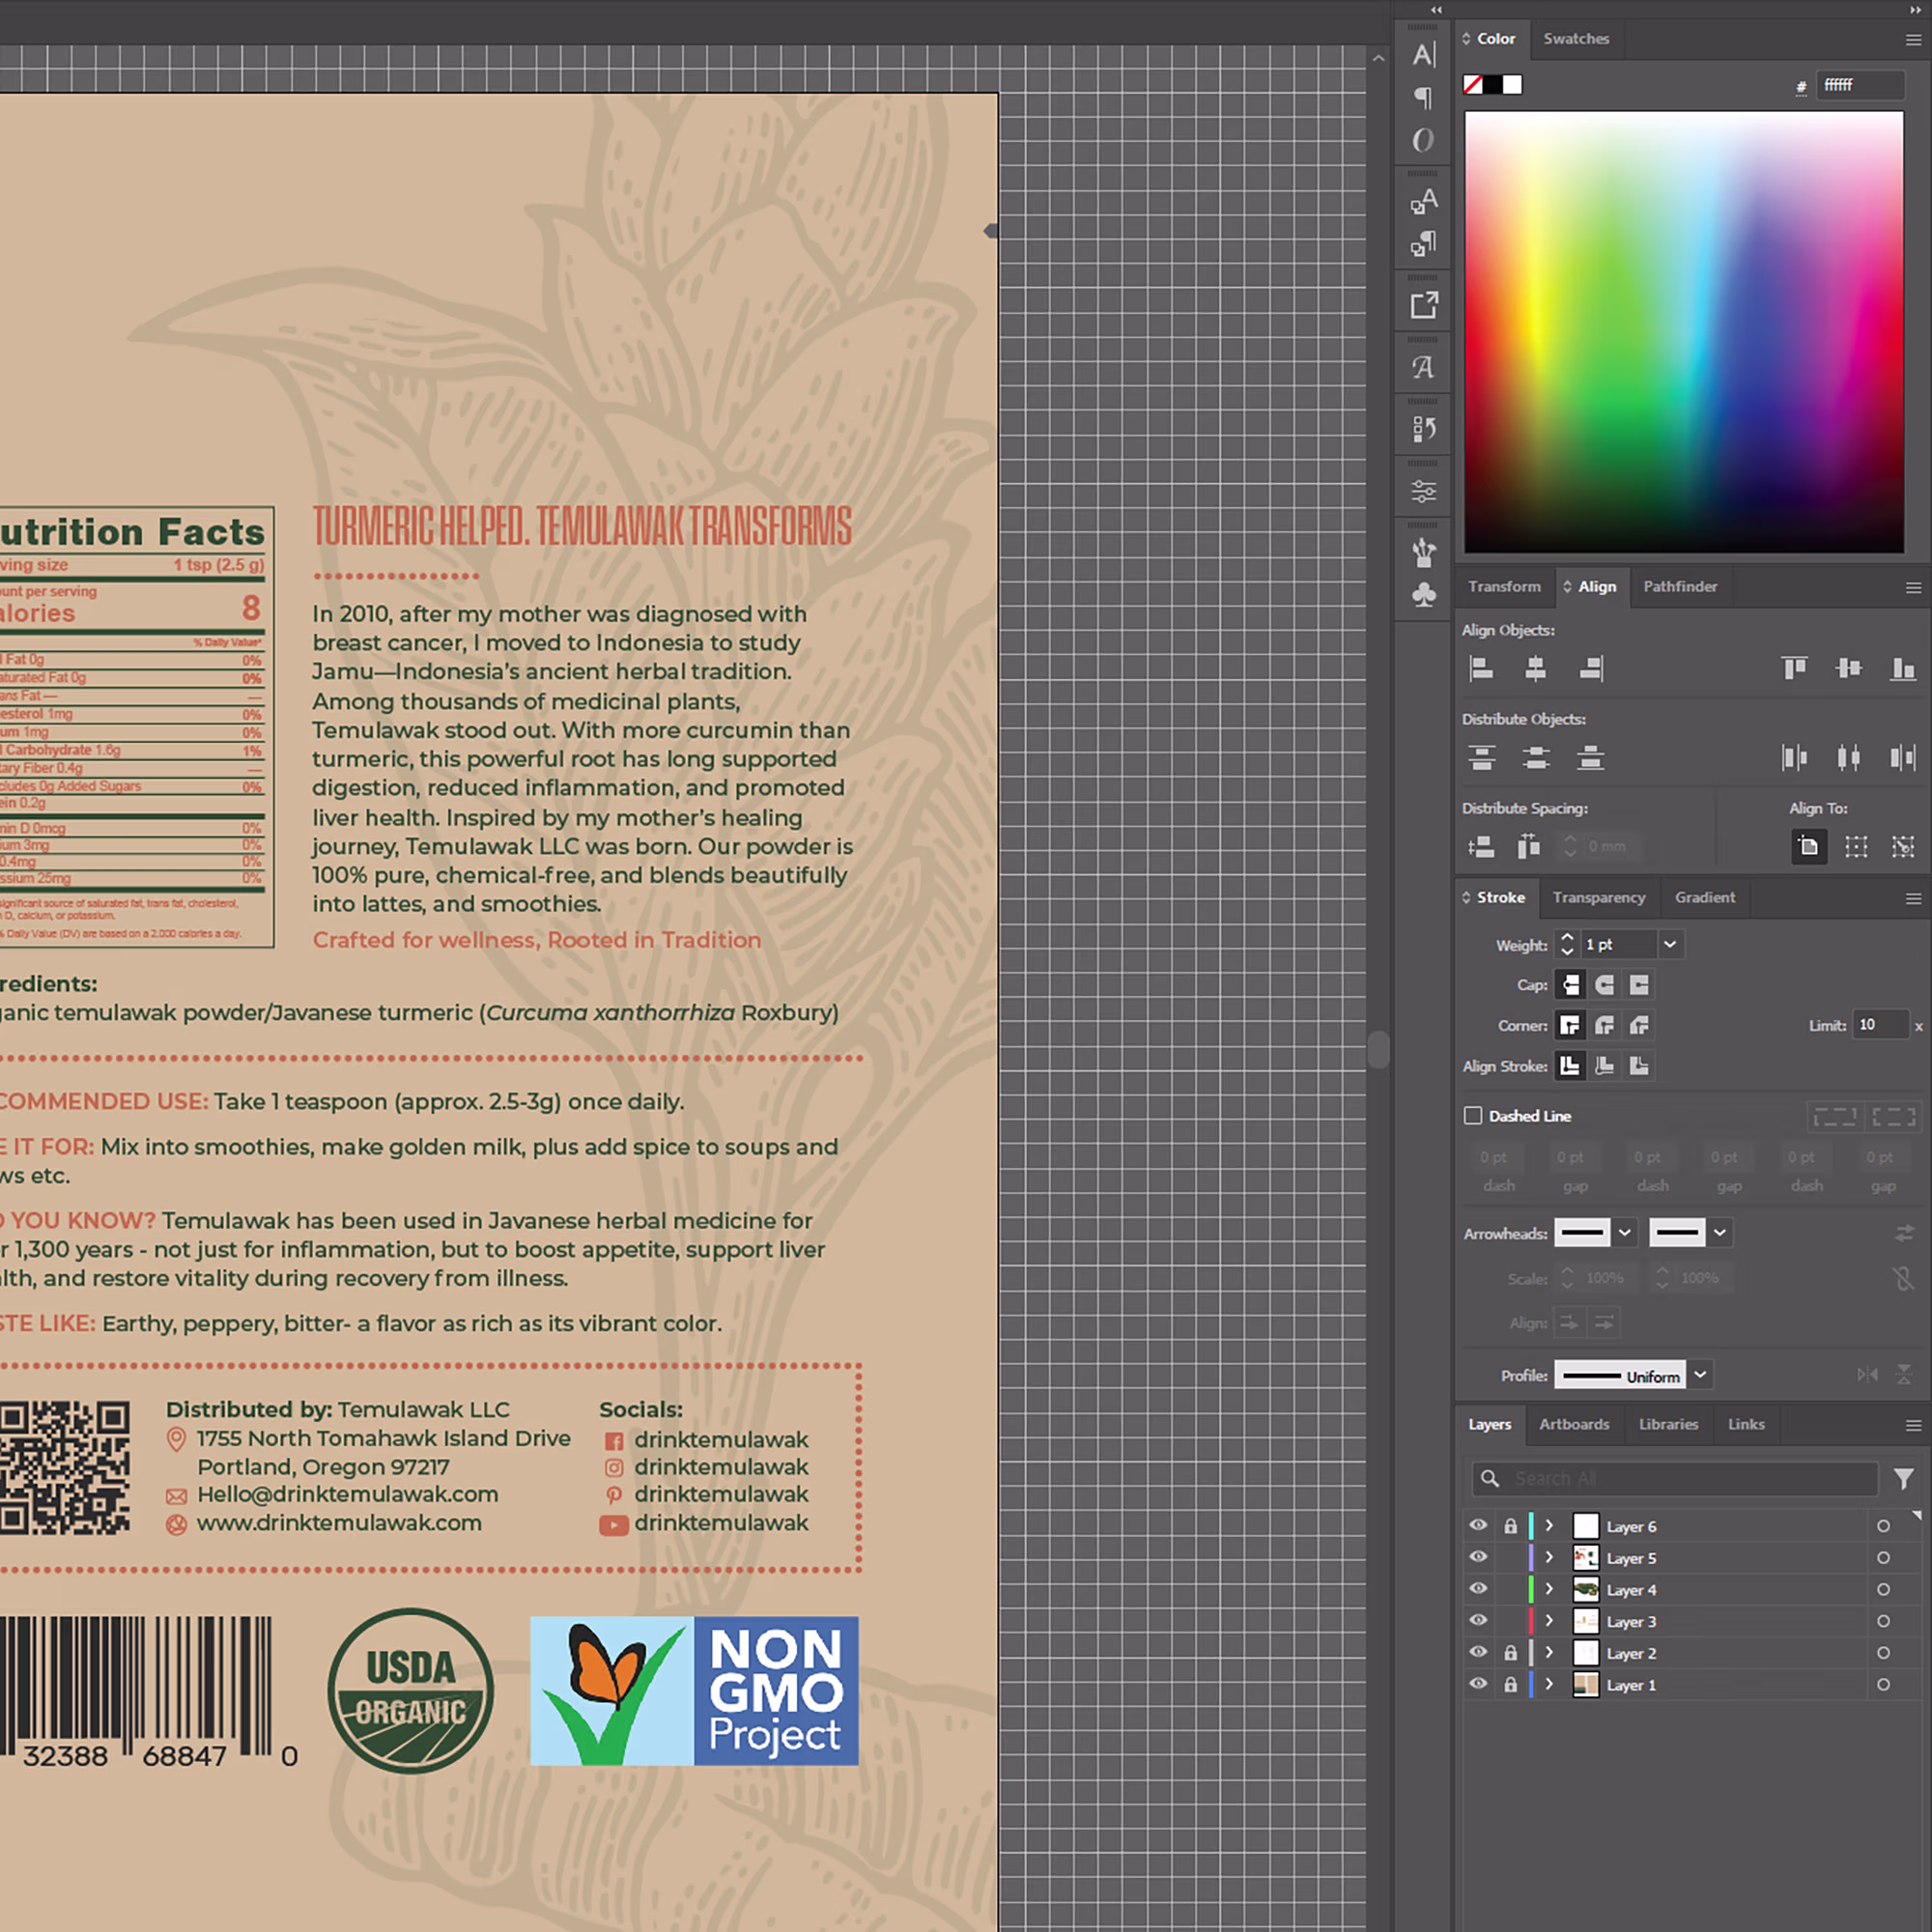Expand Layer 4 contents
1932x1932 pixels.
coord(1549,1589)
